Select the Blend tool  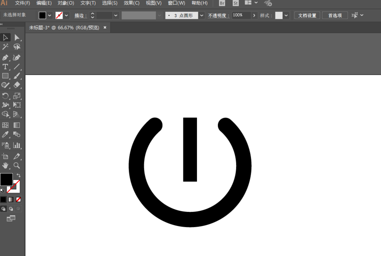pyautogui.click(x=17, y=134)
